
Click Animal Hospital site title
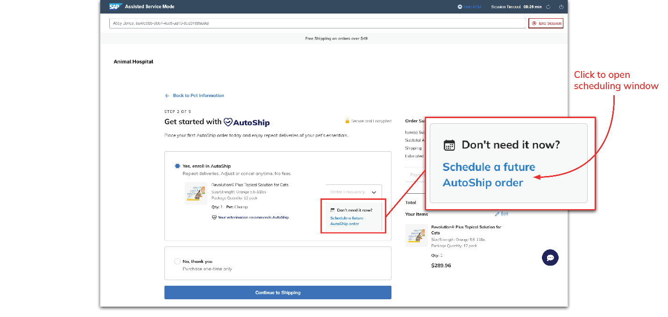coord(134,62)
